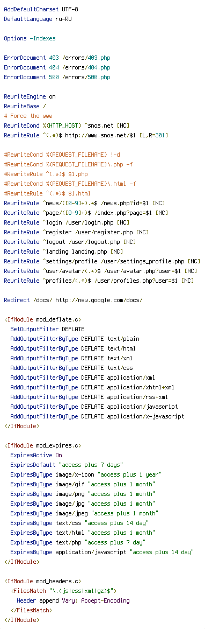Click the ExpiresByType image/gif line

(83, 484)
